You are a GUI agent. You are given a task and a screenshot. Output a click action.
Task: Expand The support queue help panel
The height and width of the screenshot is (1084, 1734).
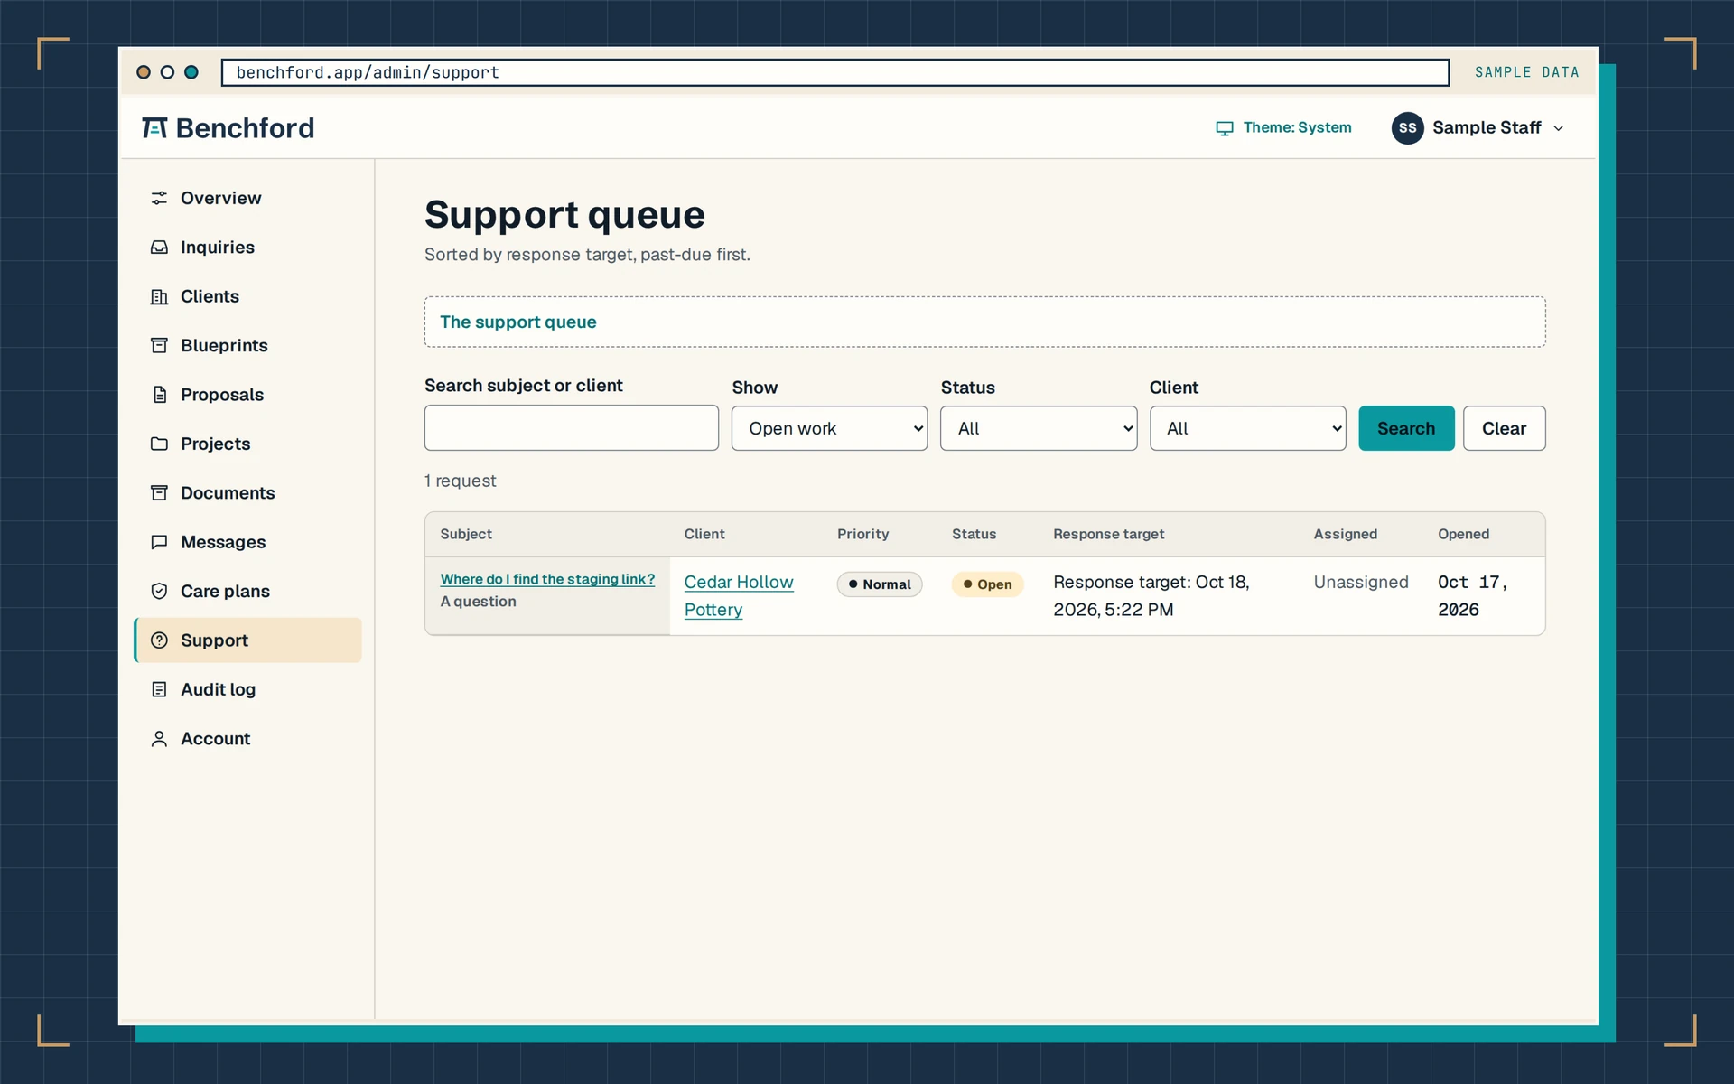pyautogui.click(x=984, y=322)
